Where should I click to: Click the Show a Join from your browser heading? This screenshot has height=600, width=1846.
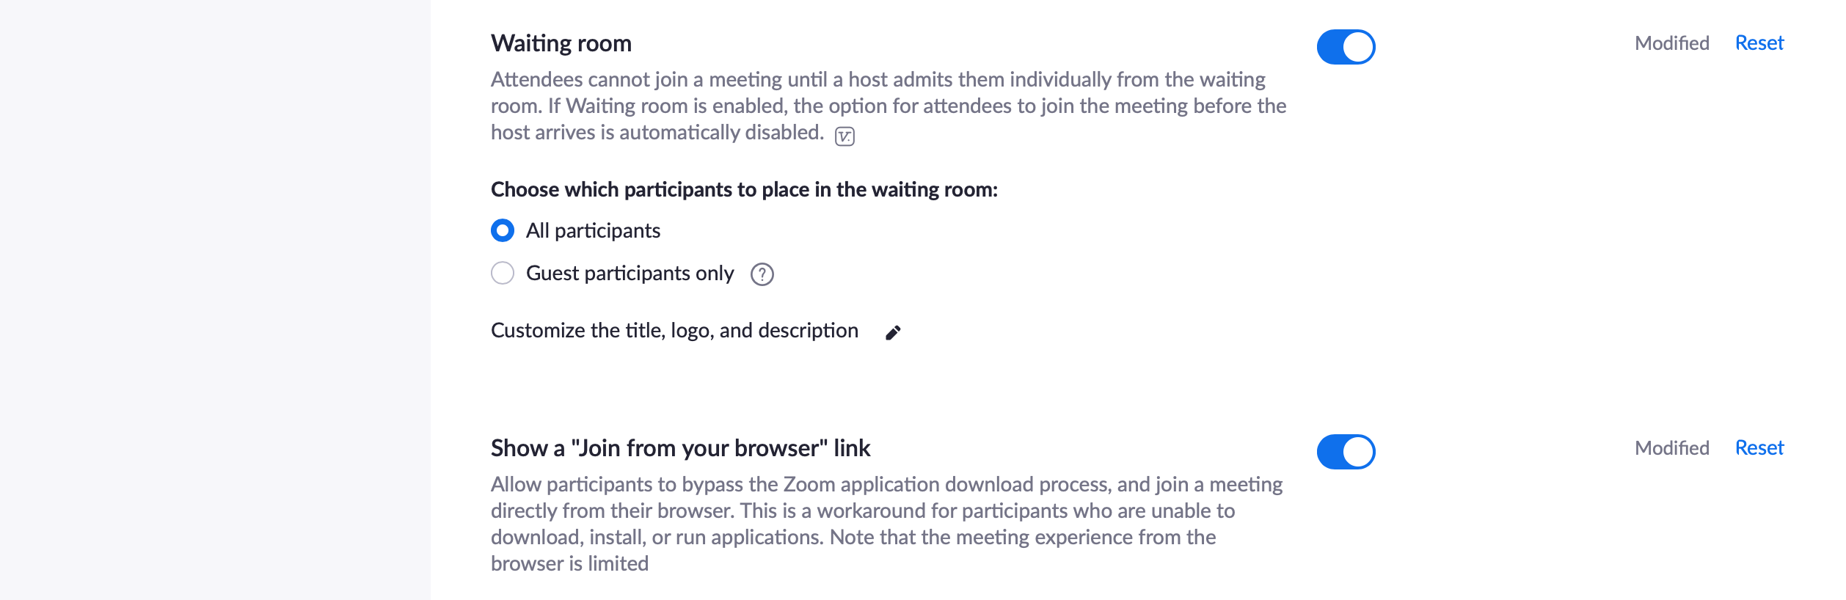[682, 447]
